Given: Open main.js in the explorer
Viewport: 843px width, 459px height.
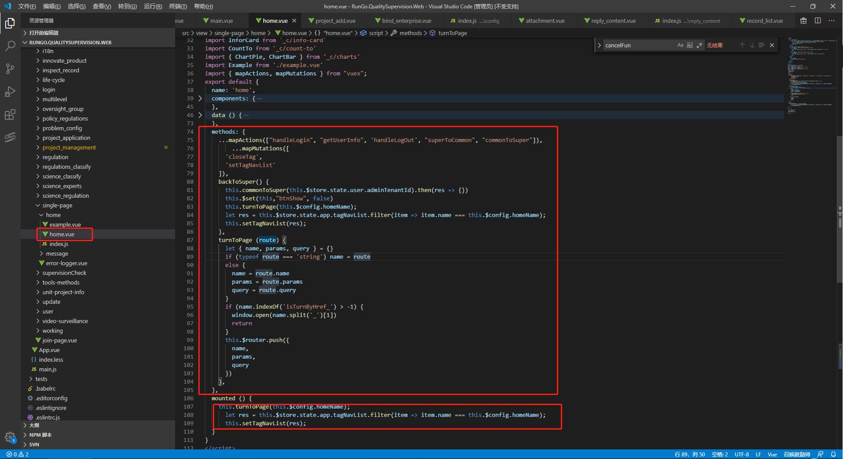Looking at the screenshot, I should click(47, 369).
